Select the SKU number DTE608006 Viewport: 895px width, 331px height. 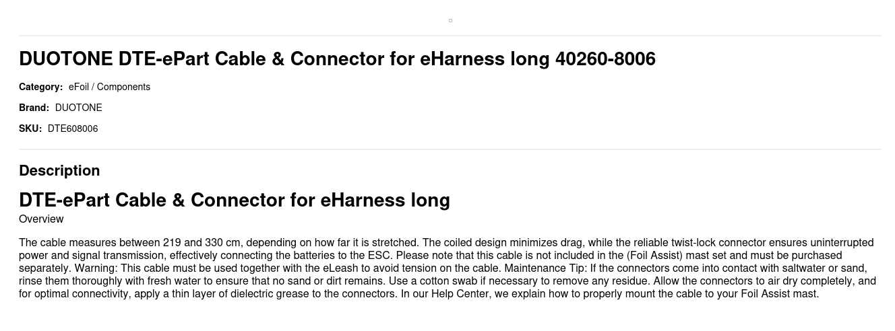[x=73, y=128]
